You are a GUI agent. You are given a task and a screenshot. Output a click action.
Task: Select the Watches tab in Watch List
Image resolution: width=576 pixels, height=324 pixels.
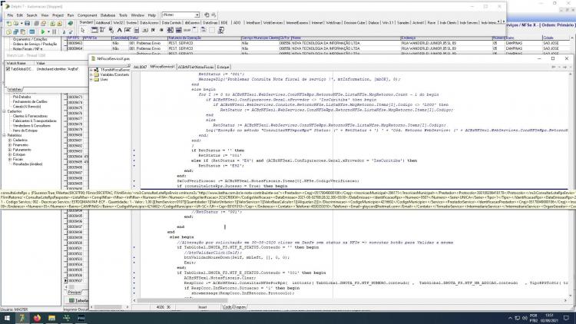coord(15,89)
